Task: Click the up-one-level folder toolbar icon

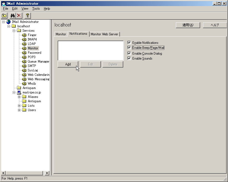Action: [4, 15]
